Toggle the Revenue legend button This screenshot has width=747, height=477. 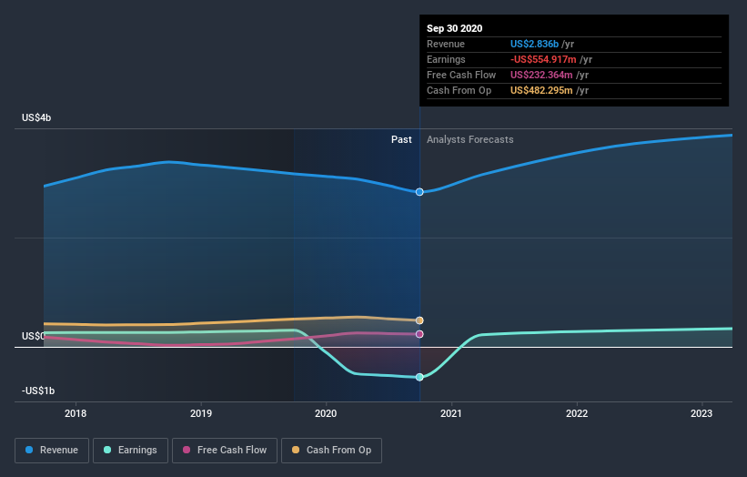[52, 451]
